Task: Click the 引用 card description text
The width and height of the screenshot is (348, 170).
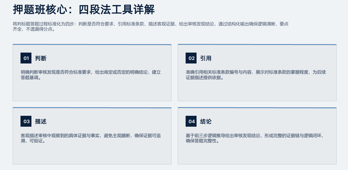Action: [x=256, y=75]
